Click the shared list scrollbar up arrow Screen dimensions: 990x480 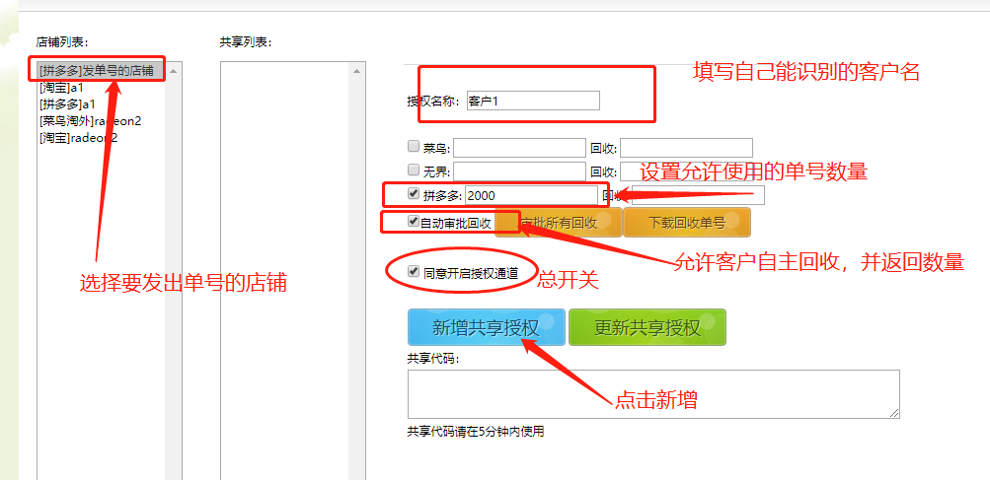pos(358,71)
